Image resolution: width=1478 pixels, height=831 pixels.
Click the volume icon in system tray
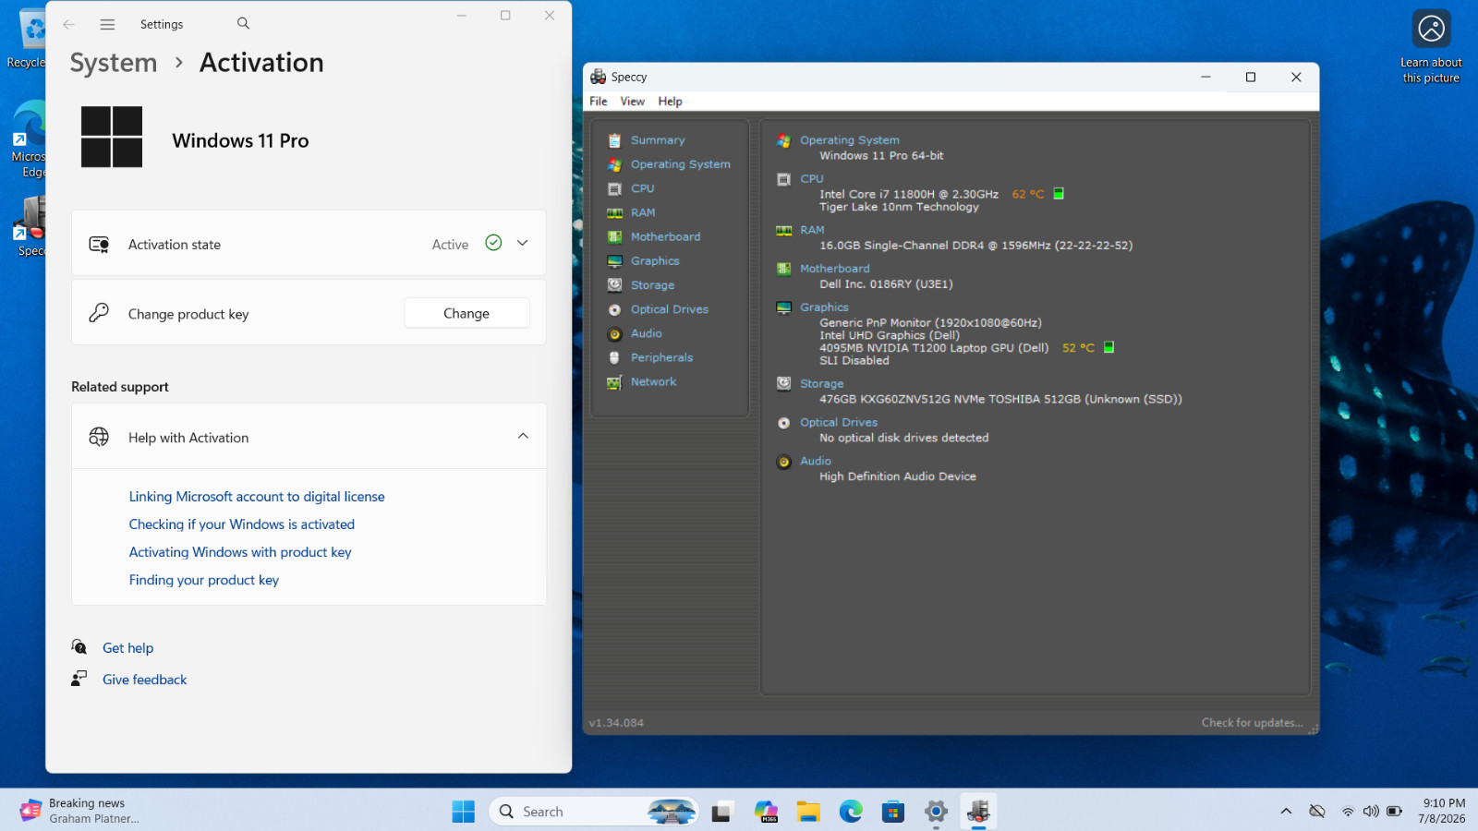[x=1371, y=812]
